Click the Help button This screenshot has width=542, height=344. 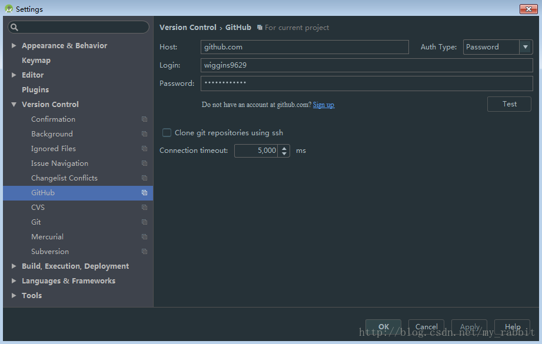coord(512,327)
